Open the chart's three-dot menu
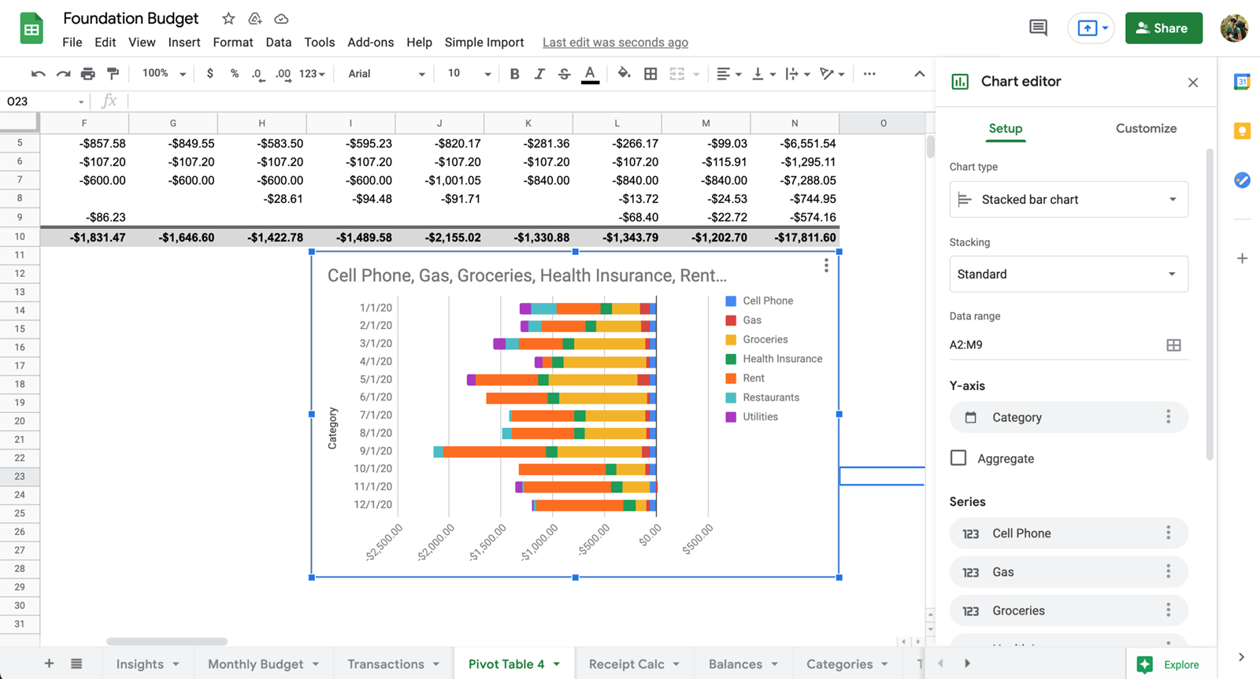Screen dimensions: 1260x679 click(826, 266)
